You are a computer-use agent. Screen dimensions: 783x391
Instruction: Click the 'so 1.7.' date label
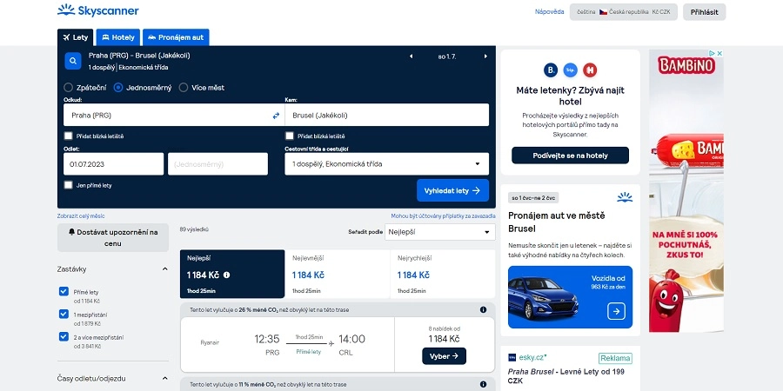(x=447, y=56)
